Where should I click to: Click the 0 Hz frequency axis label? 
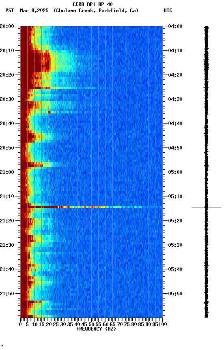pos(21,325)
